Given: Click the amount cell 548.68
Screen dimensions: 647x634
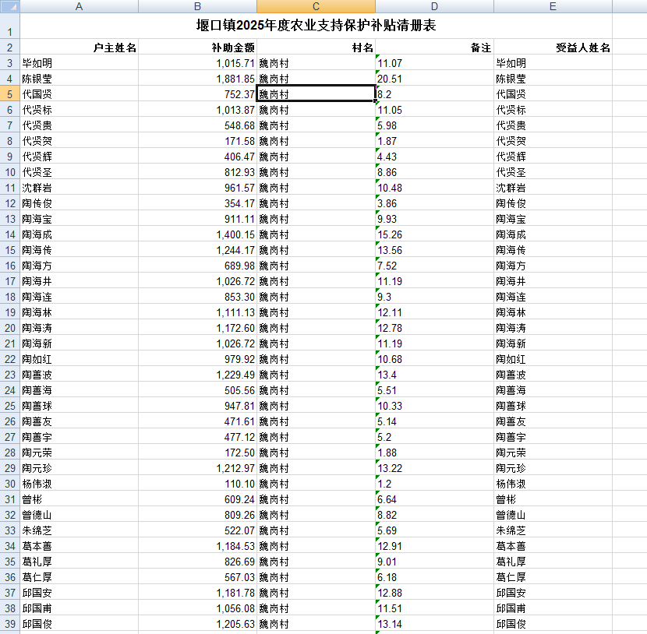Looking at the screenshot, I should 197,125.
